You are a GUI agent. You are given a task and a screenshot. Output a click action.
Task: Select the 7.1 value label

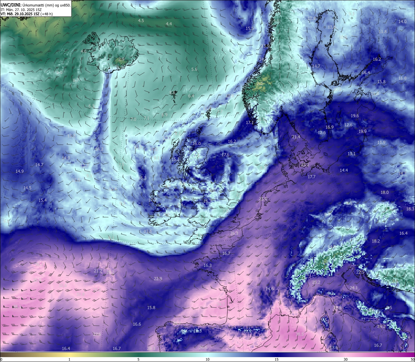tap(147, 118)
